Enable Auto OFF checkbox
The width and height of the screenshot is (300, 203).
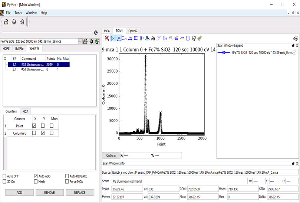[x=4, y=176]
